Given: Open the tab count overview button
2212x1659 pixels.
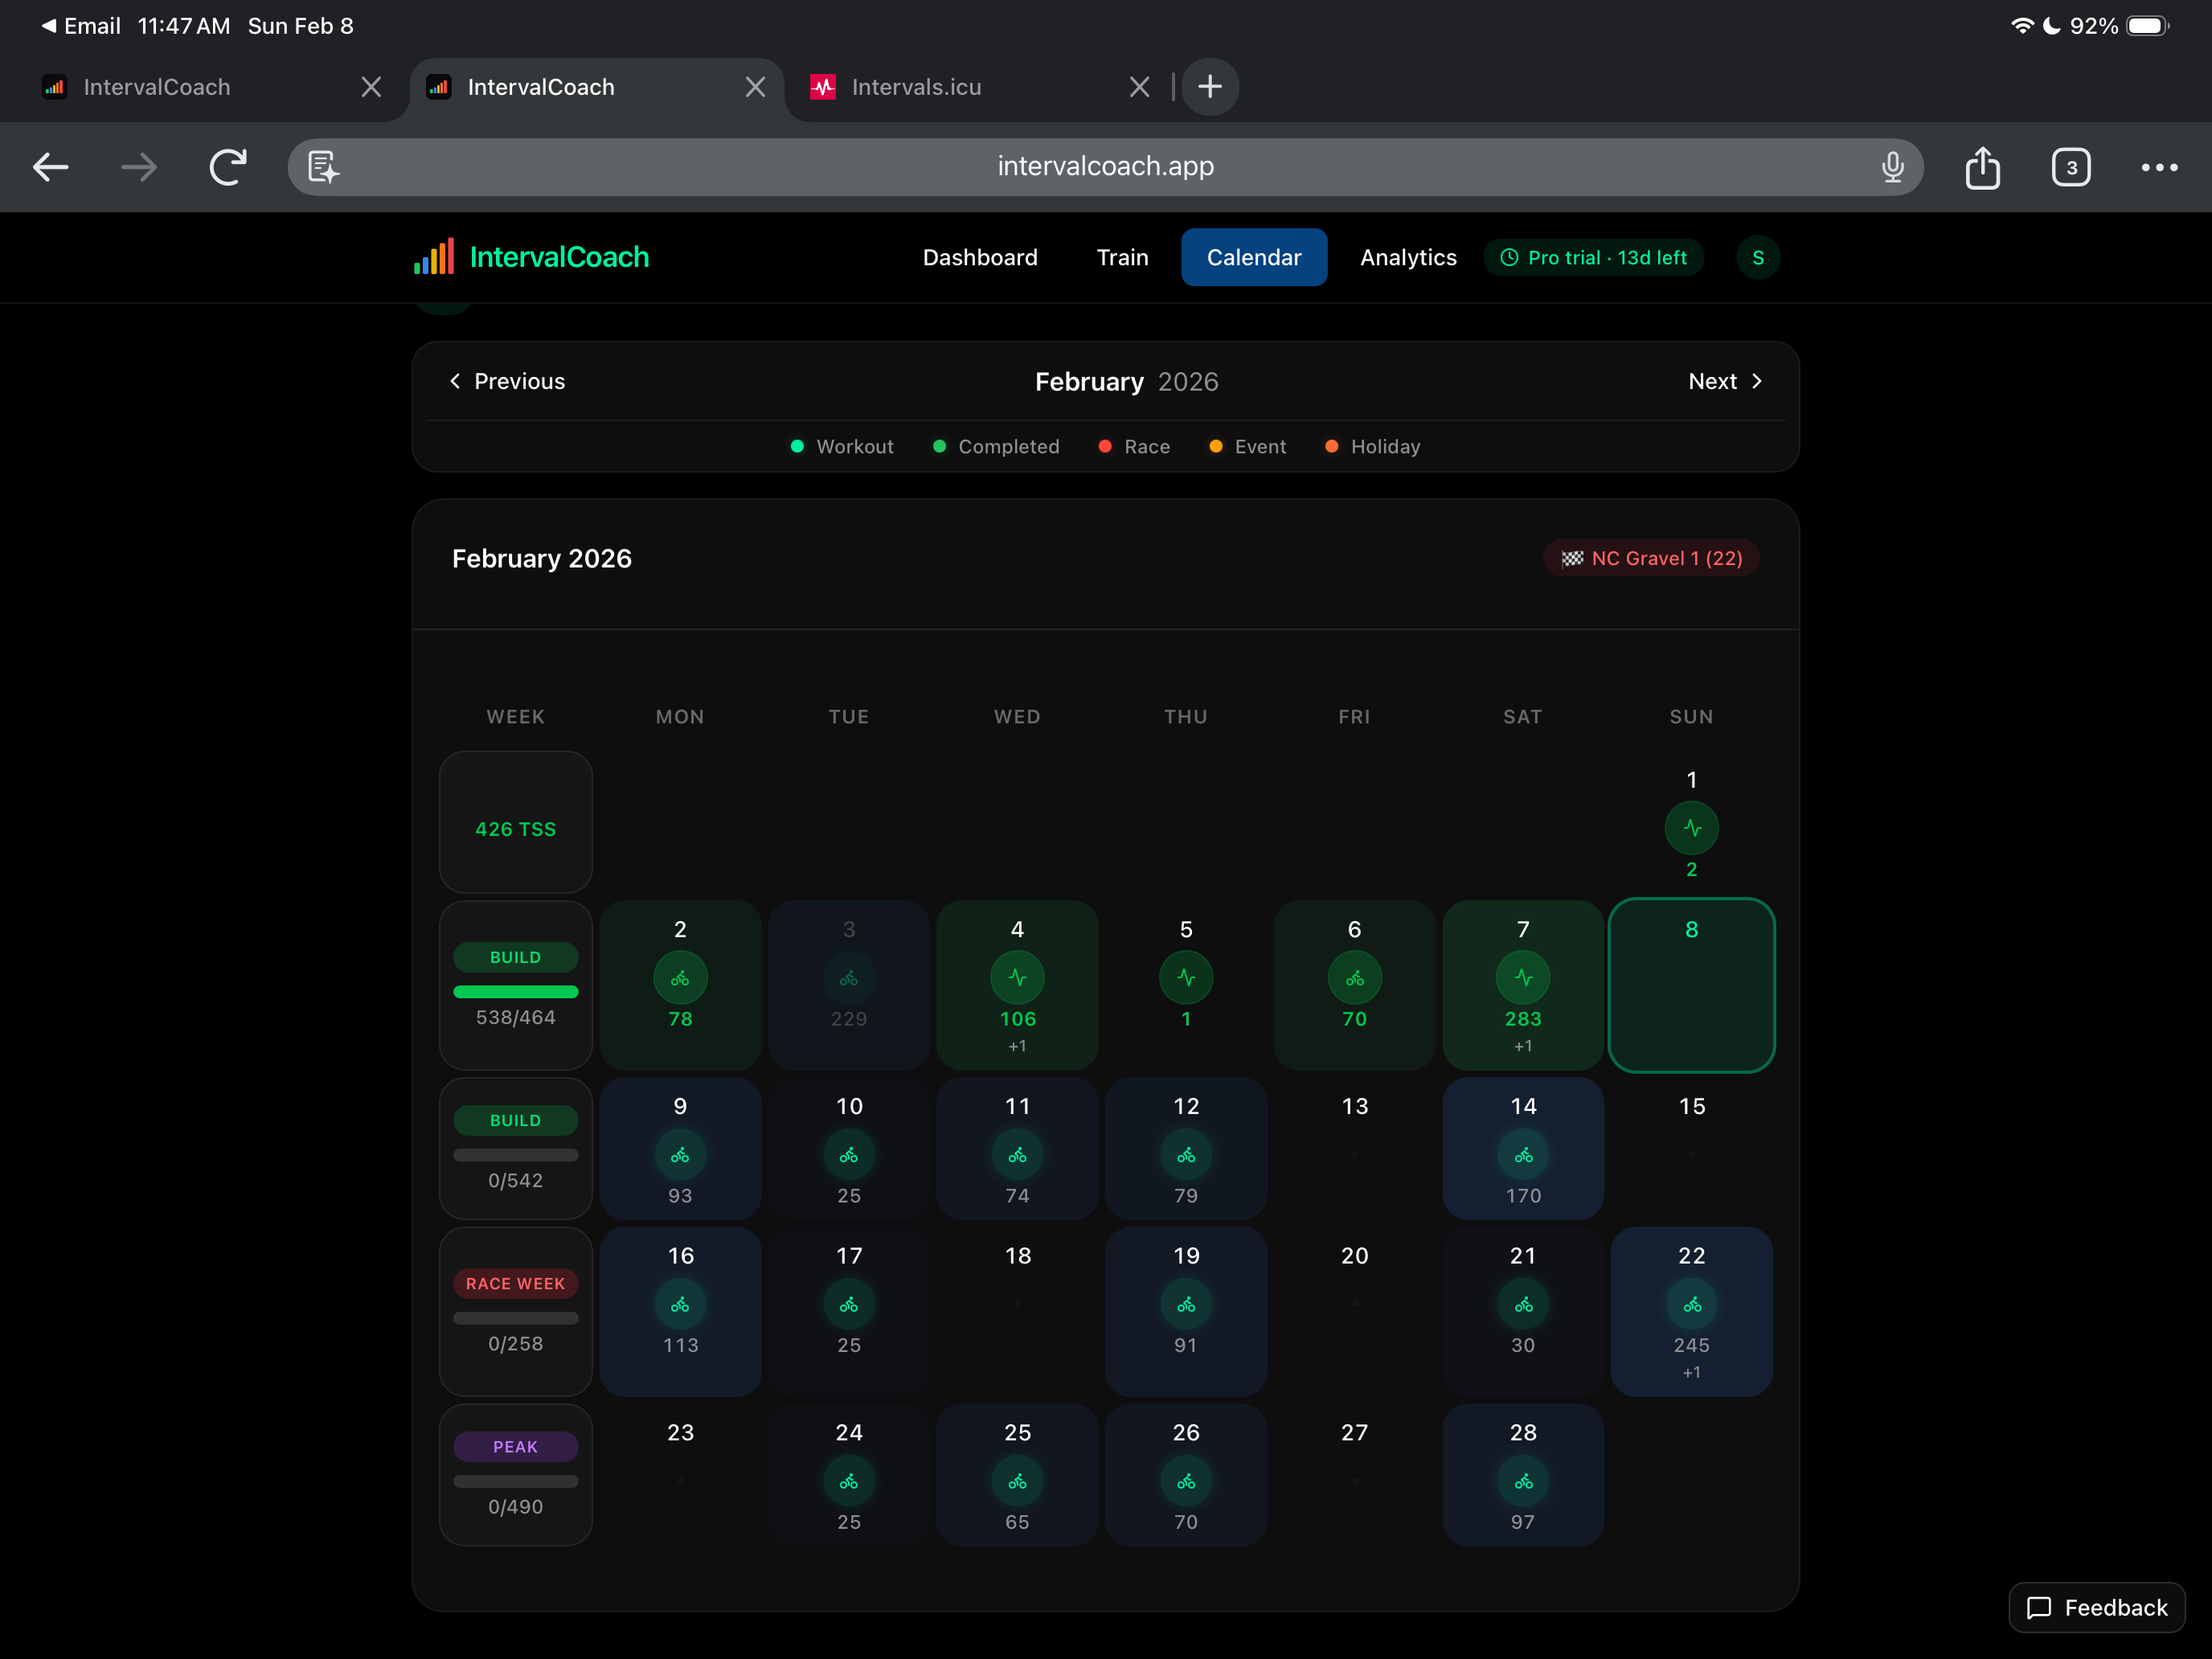Looking at the screenshot, I should pos(2070,167).
